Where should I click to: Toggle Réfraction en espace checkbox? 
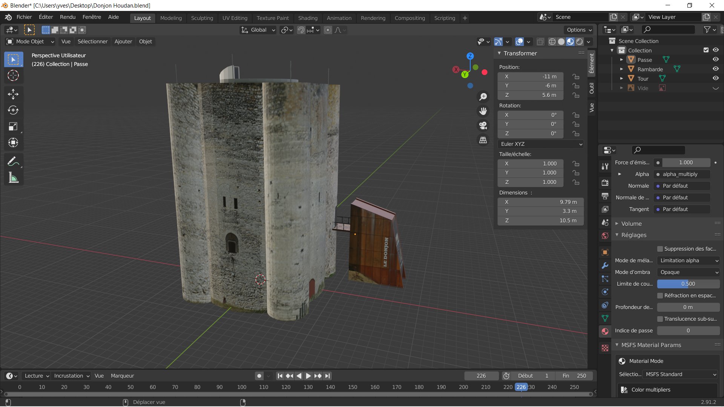click(x=660, y=295)
